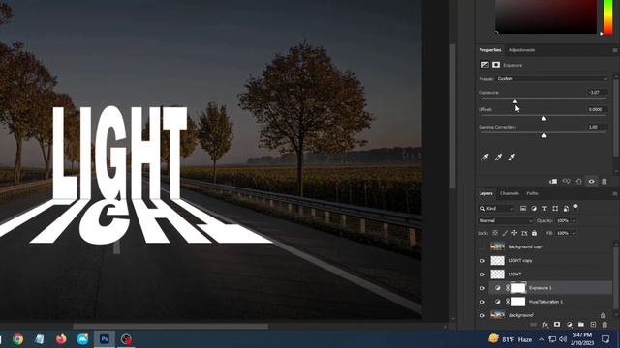The width and height of the screenshot is (620, 348).
Task: Switch to the Channels tab
Action: (510, 193)
